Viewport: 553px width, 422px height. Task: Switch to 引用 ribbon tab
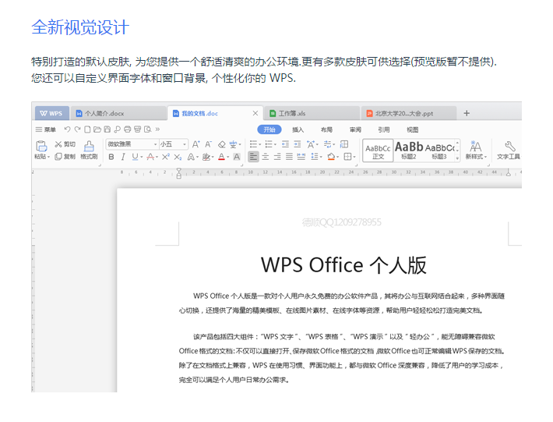[x=384, y=129]
